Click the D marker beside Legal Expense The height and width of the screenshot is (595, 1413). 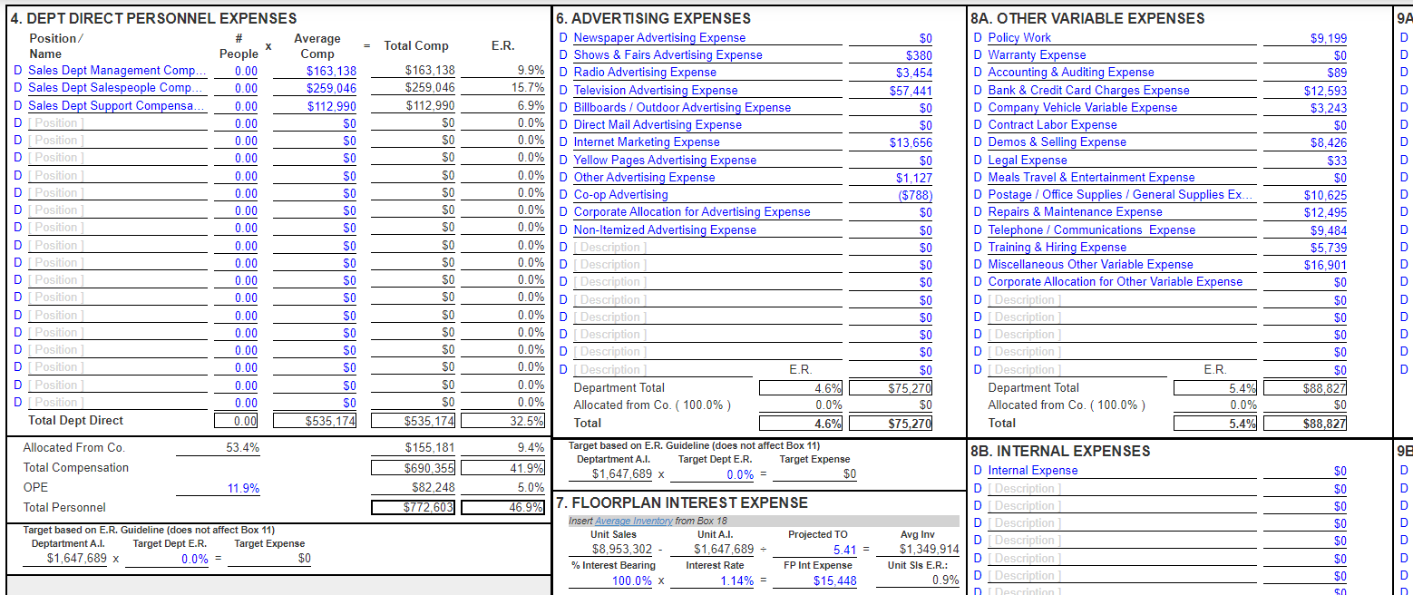979,160
